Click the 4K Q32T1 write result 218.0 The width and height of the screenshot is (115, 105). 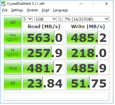tap(88, 53)
